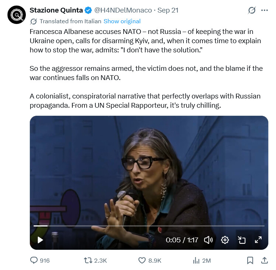Viewport: 276px width, 270px height.
Task: Enter fullscreen video mode
Action: pyautogui.click(x=258, y=240)
